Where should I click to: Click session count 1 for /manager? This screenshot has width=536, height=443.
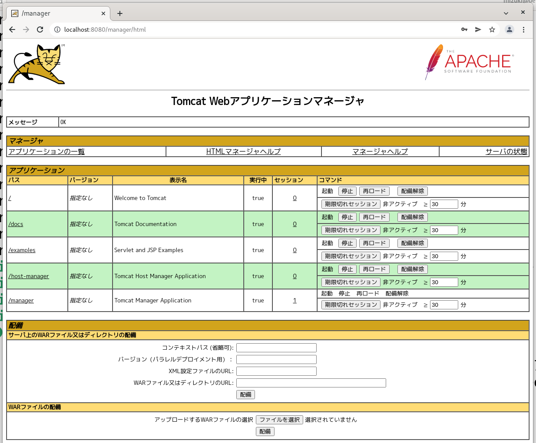pyautogui.click(x=294, y=300)
